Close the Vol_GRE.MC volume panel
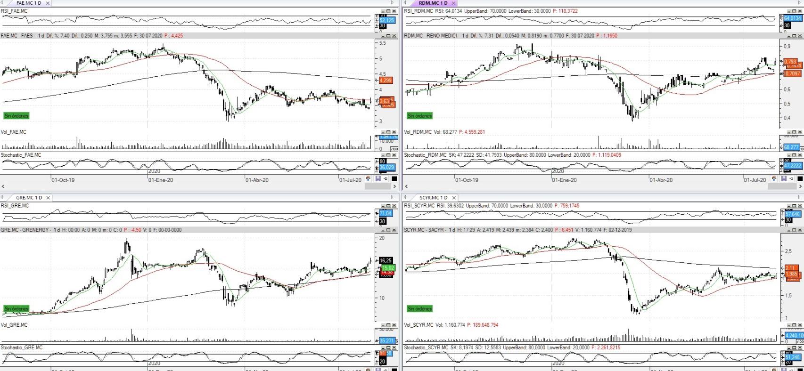The width and height of the screenshot is (804, 371). coord(394,325)
